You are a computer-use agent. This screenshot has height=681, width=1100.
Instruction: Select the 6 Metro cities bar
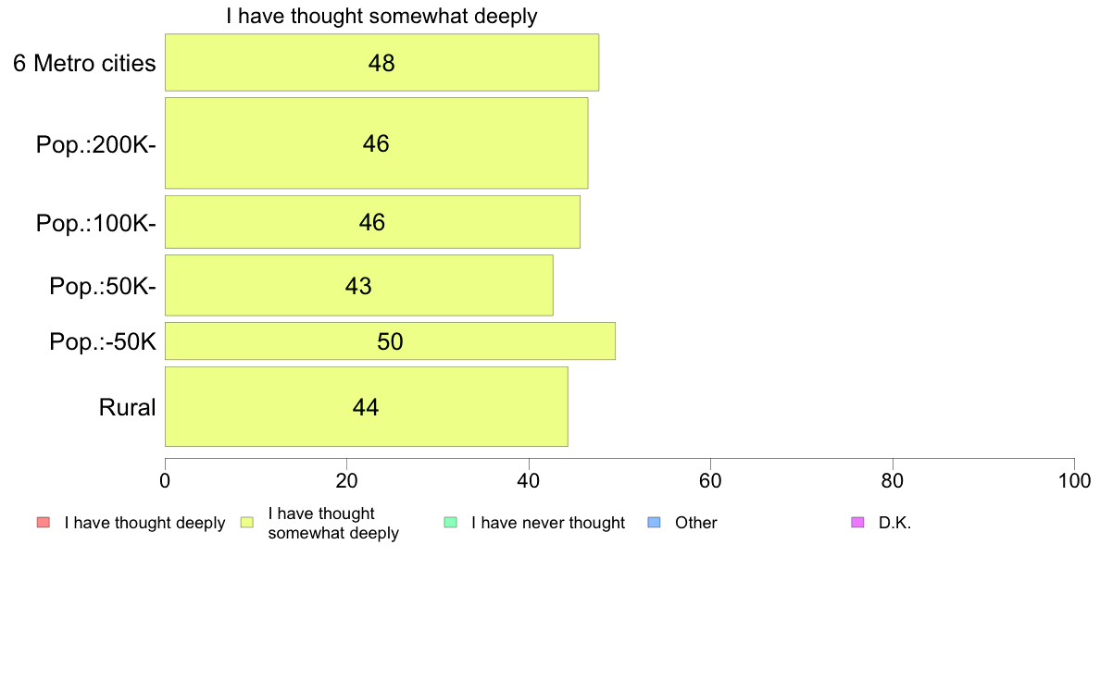(x=381, y=62)
